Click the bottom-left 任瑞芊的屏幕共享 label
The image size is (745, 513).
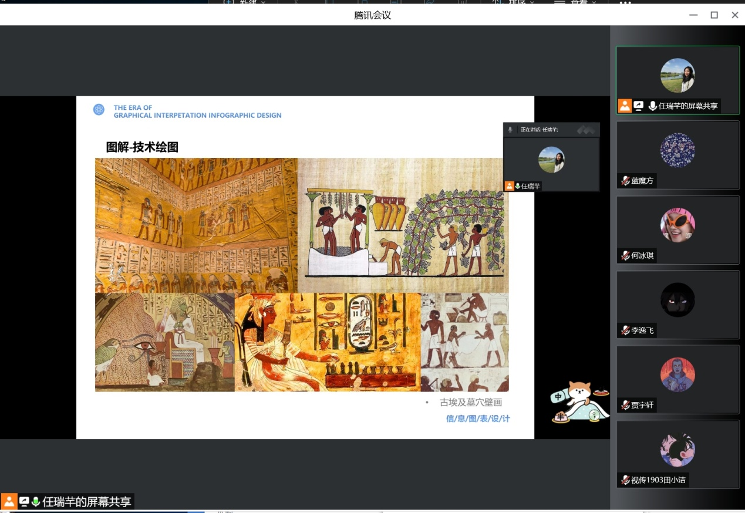[x=87, y=502]
